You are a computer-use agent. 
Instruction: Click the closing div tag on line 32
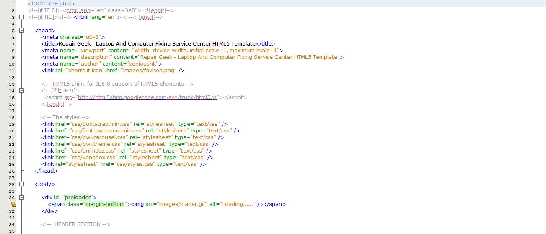[x=50, y=211]
